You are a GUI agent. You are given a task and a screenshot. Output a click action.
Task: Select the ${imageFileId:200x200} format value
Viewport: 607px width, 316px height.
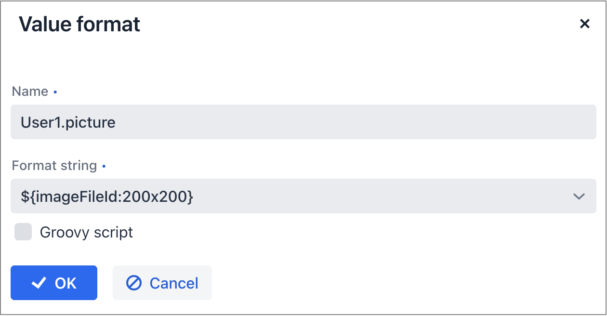click(107, 197)
